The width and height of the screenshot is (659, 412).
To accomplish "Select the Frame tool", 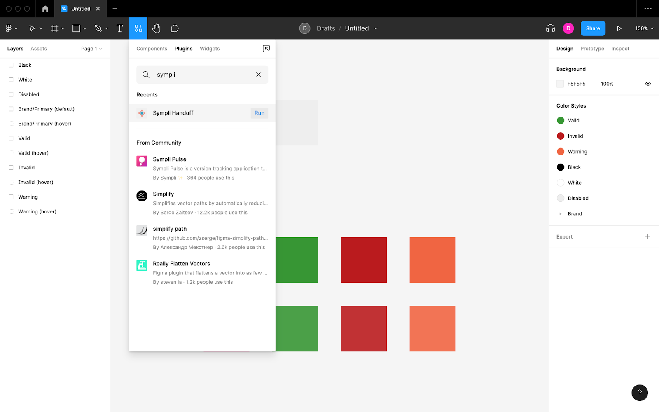I will [55, 28].
